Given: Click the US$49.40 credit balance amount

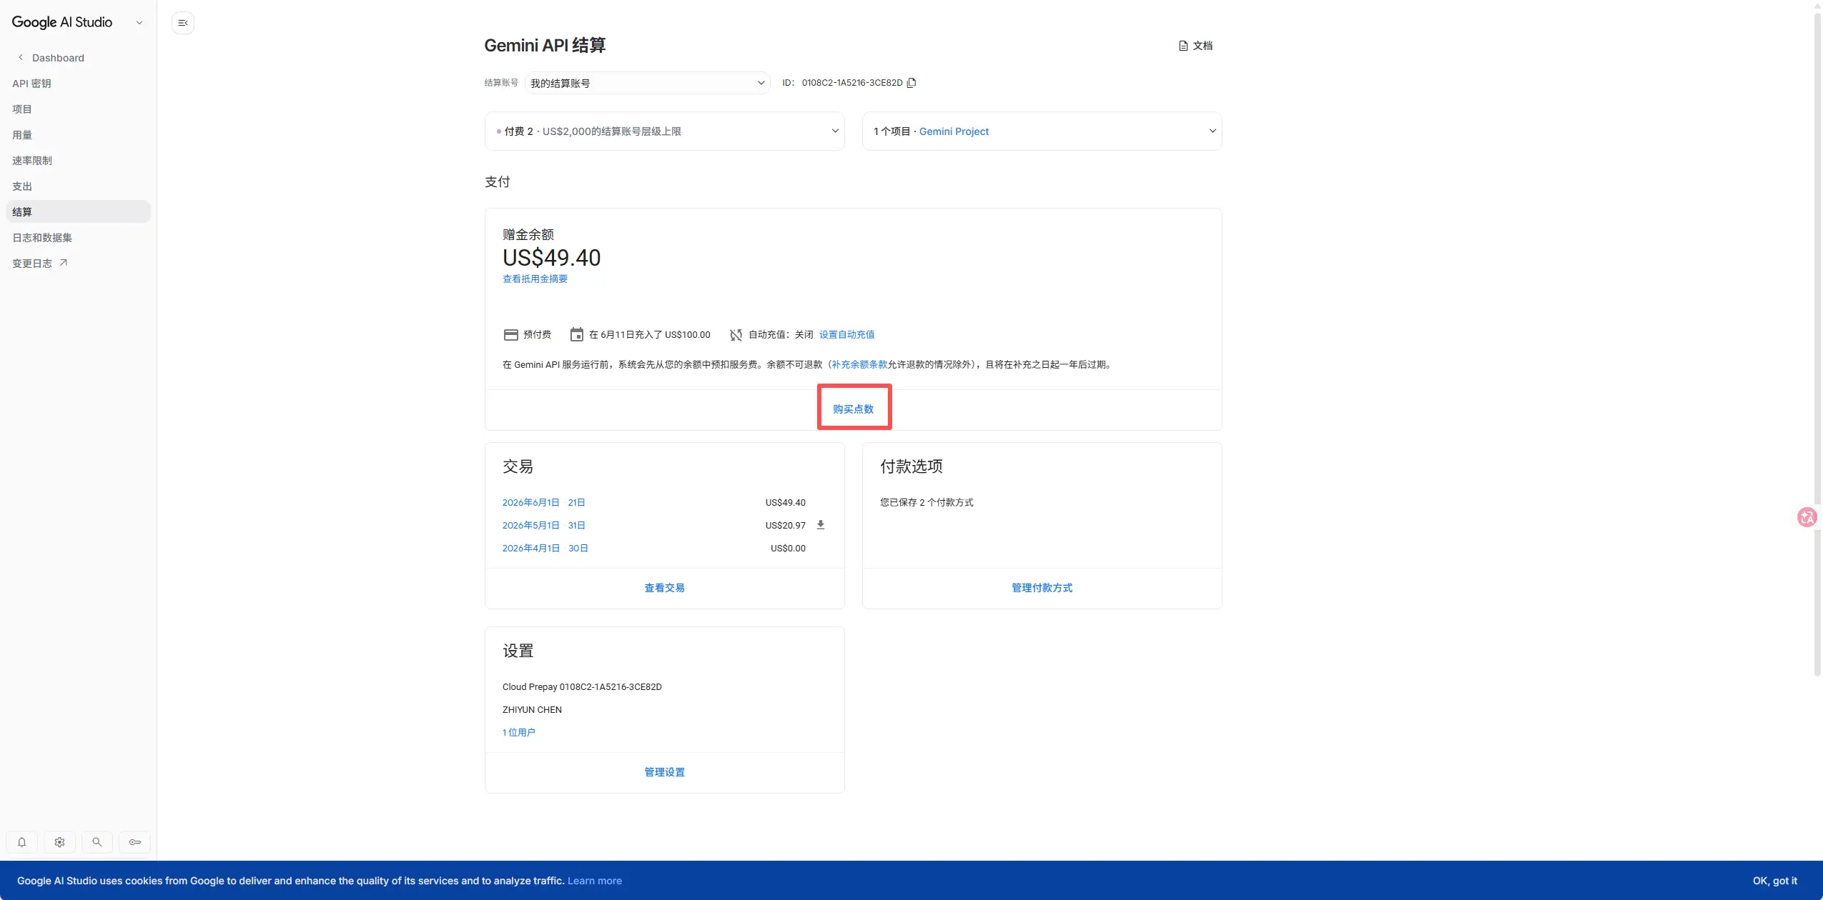Looking at the screenshot, I should click(x=552, y=258).
